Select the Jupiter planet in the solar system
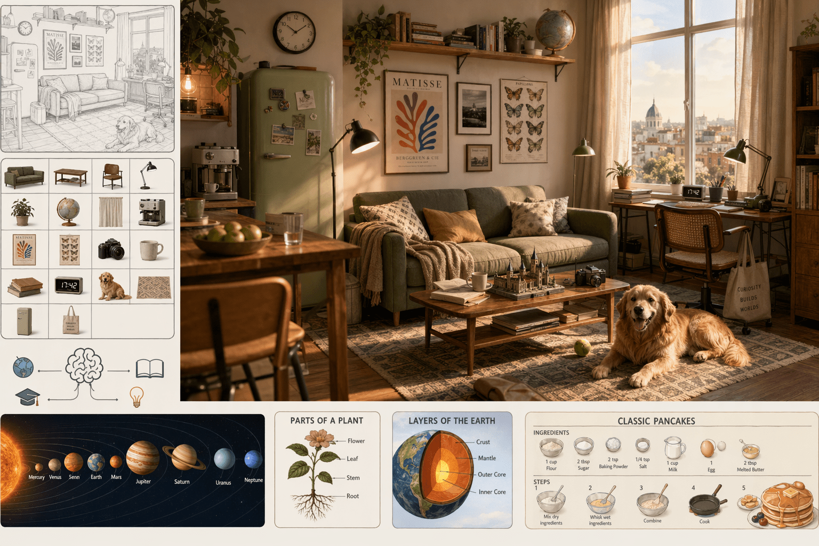Viewport: 819px width, 546px height. (x=142, y=458)
